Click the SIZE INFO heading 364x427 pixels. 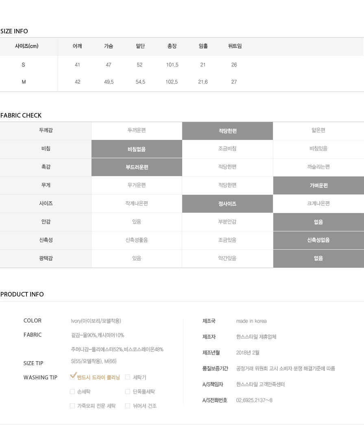point(14,31)
